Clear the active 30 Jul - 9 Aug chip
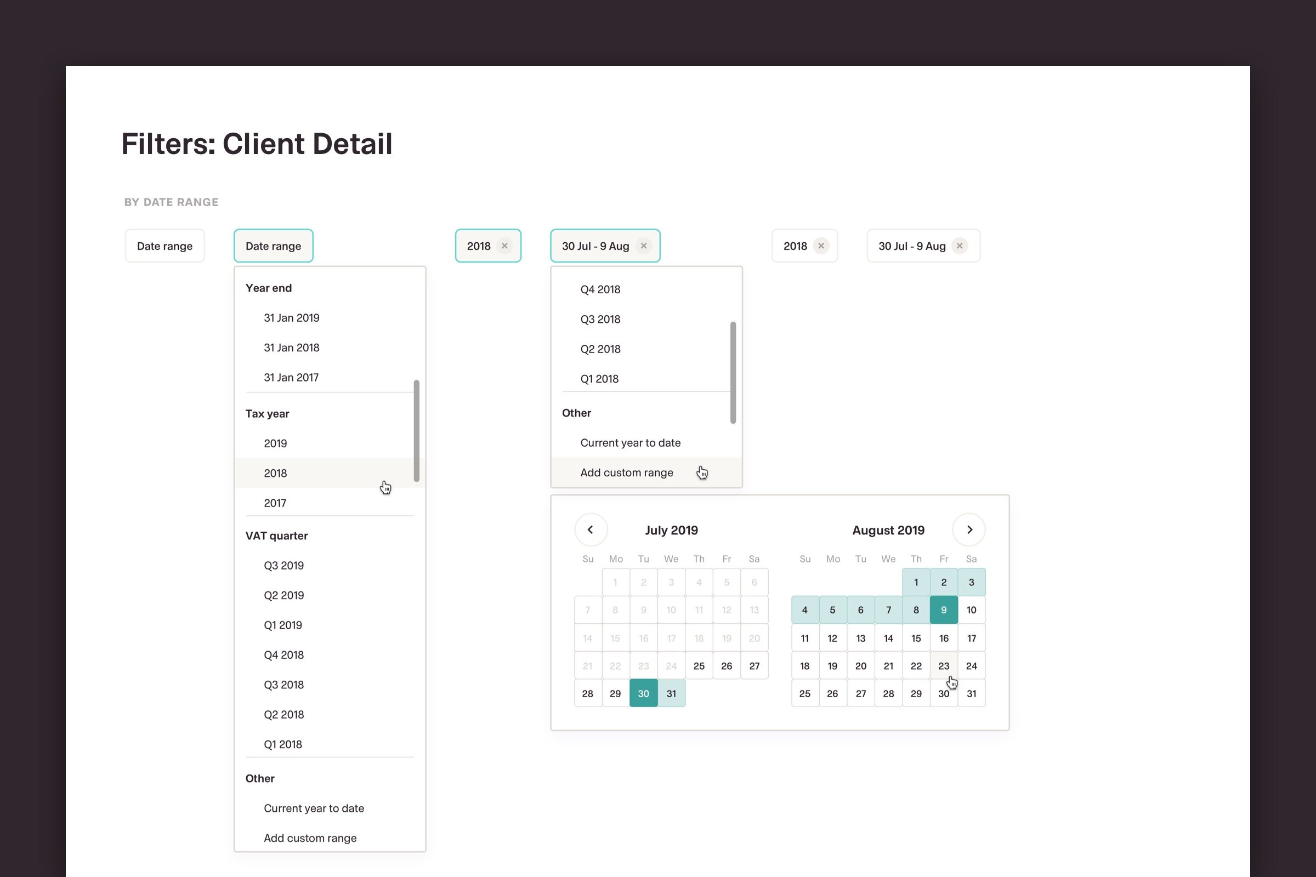The image size is (1316, 877). [x=643, y=246]
